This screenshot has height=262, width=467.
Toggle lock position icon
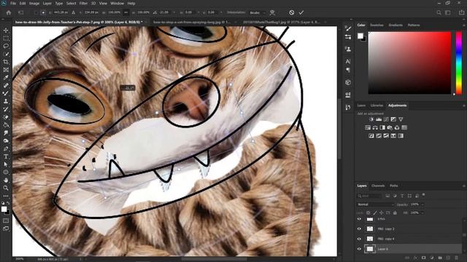(x=382, y=213)
